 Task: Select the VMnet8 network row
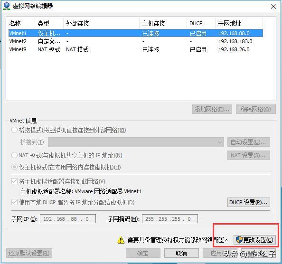[136, 49]
